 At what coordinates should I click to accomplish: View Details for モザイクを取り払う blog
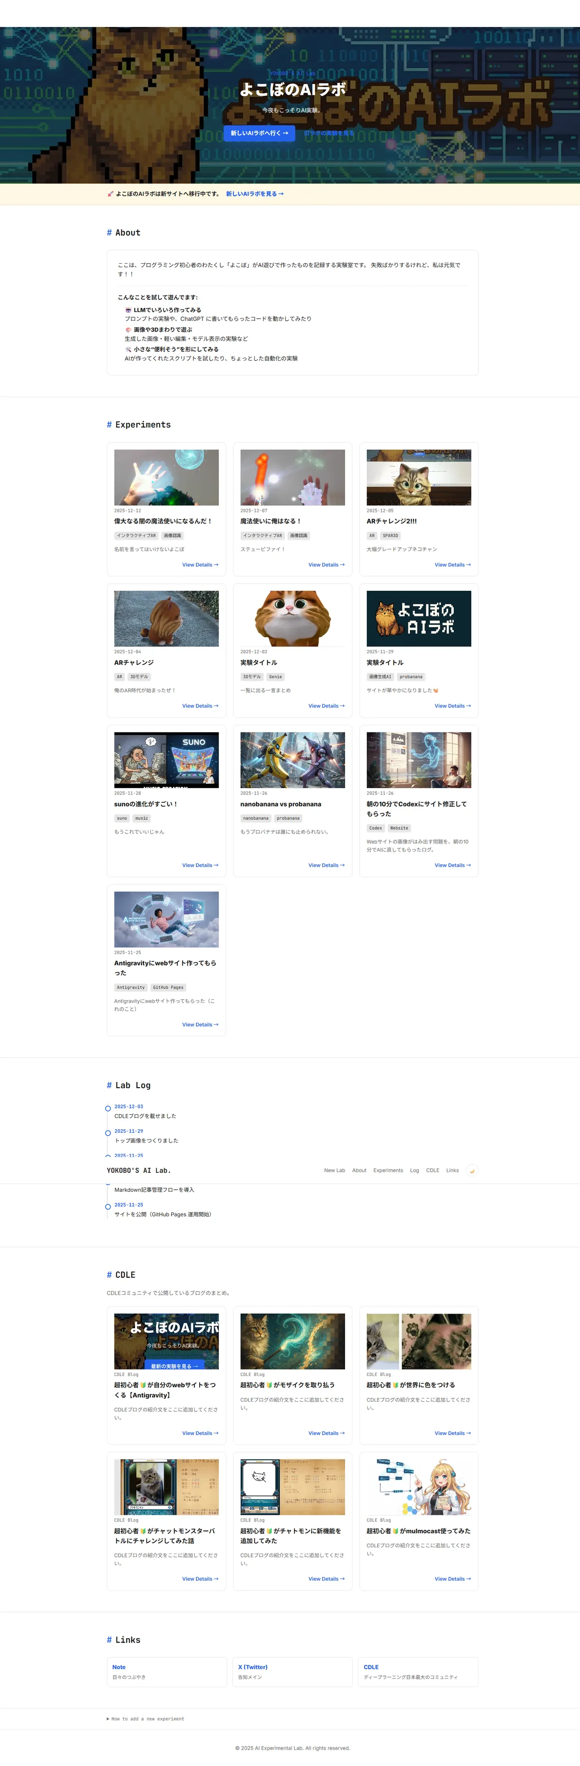click(327, 1433)
